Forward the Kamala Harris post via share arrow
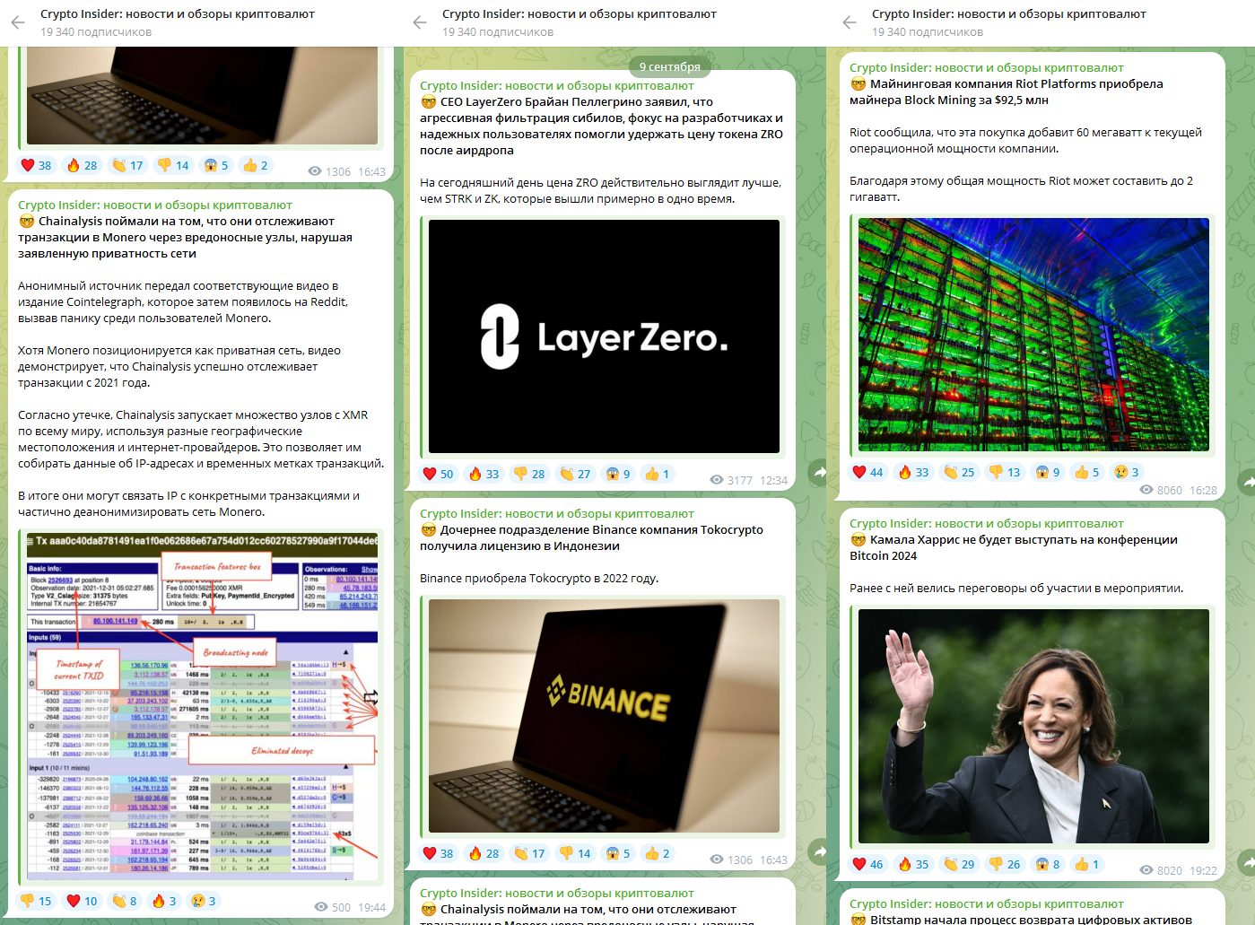The width and height of the screenshot is (1255, 925). pos(1248,863)
